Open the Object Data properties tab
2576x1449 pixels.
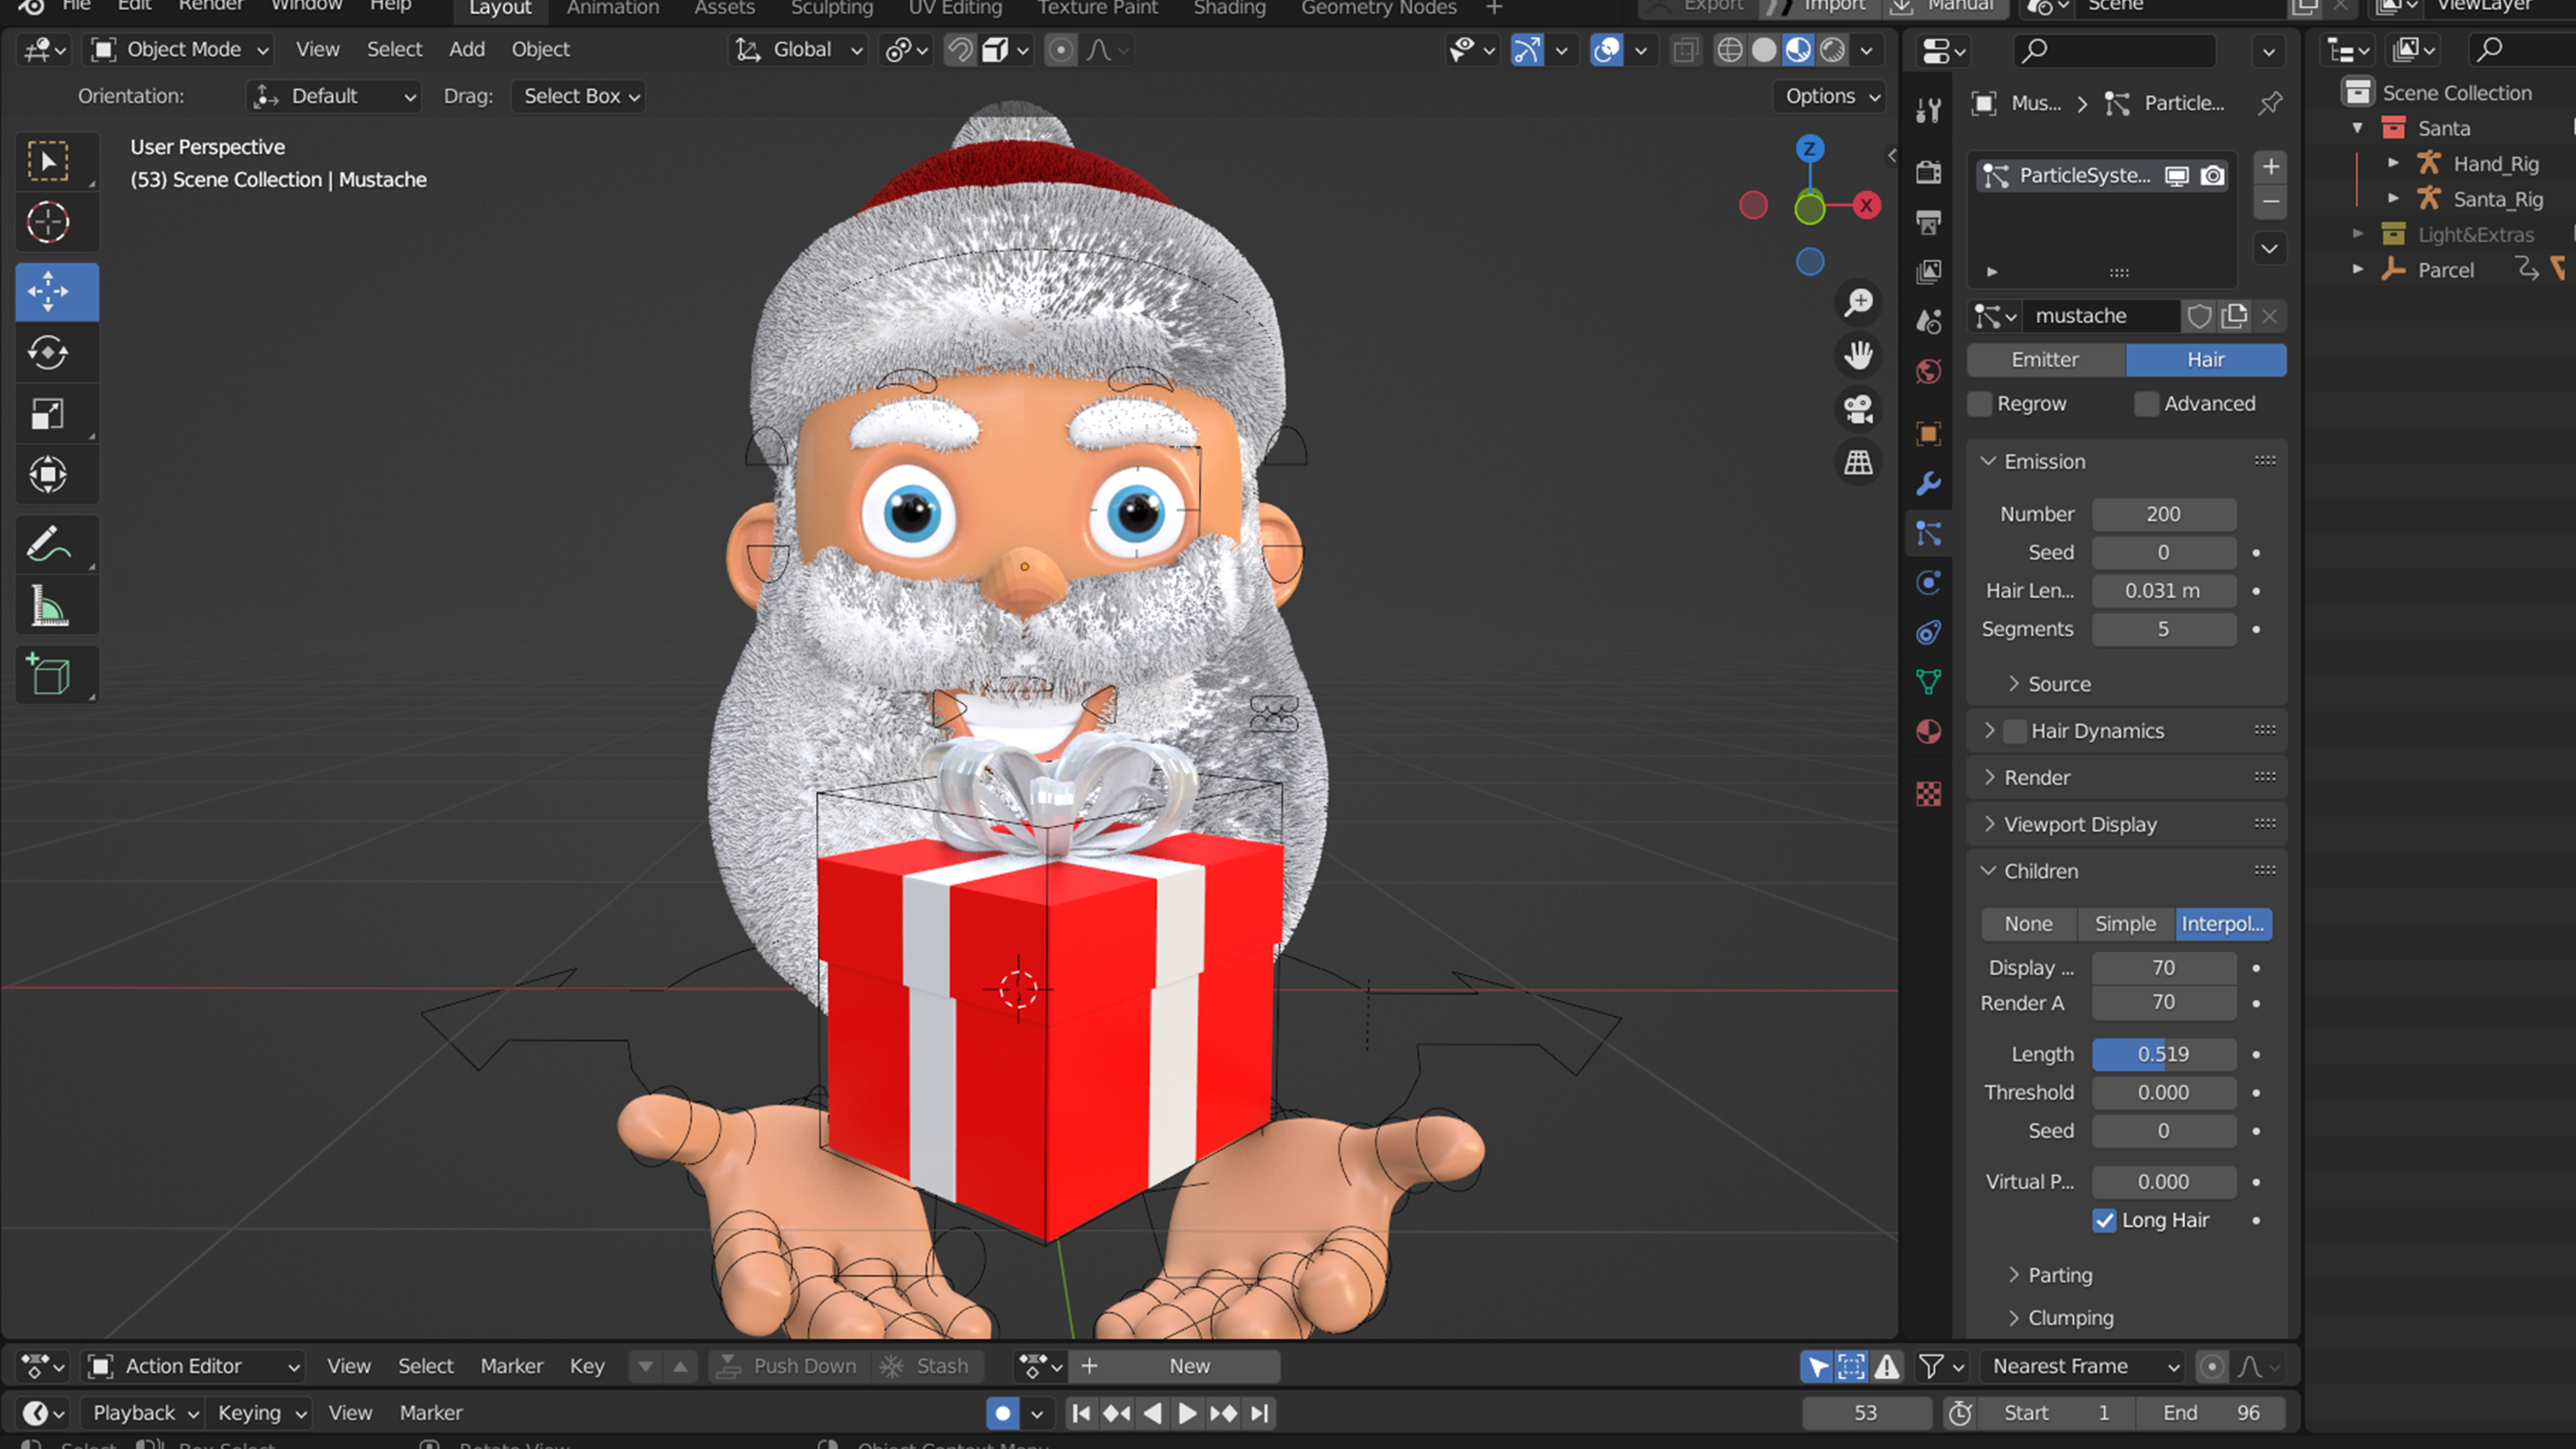tap(1929, 682)
